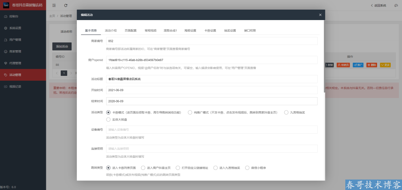Click the dialog vertical scrollbar

coord(324,56)
